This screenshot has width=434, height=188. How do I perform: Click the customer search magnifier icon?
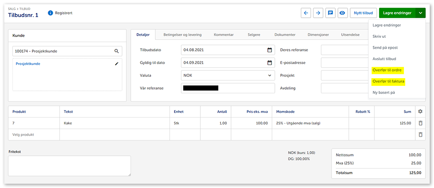click(x=117, y=51)
